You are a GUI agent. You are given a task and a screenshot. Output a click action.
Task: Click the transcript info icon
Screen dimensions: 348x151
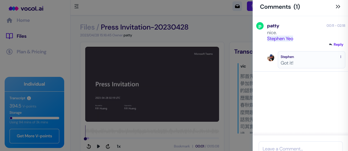click(29, 98)
